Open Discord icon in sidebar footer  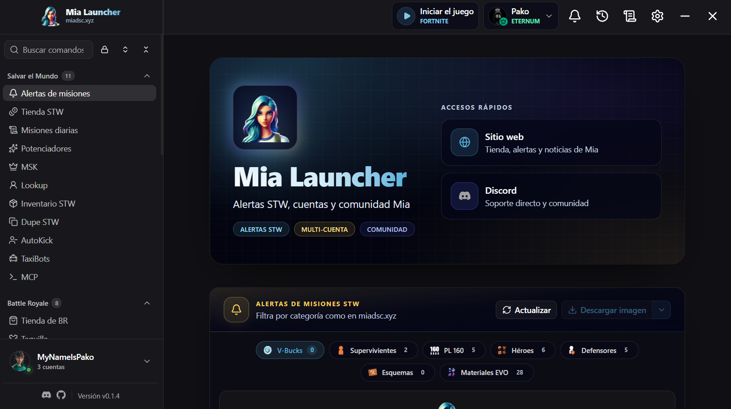[46, 395]
